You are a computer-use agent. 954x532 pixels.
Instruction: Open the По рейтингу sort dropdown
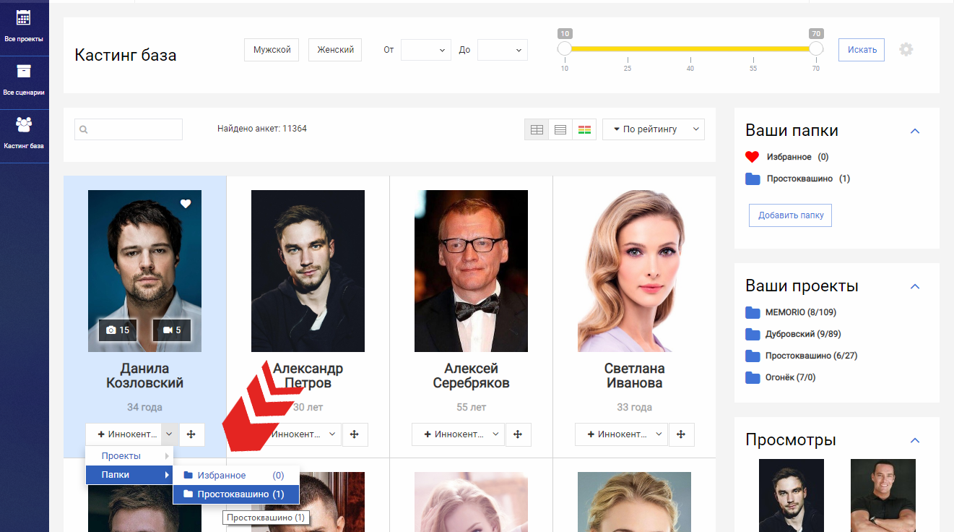654,129
